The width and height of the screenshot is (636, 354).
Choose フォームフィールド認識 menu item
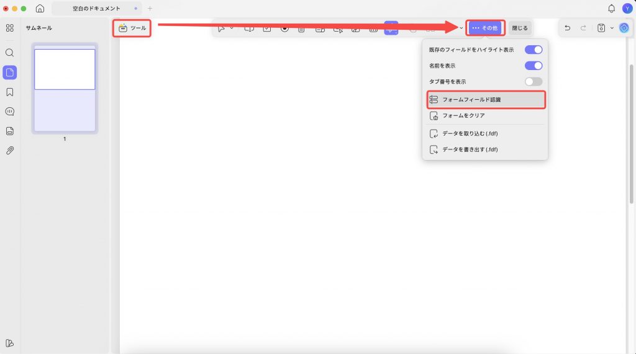coord(486,100)
